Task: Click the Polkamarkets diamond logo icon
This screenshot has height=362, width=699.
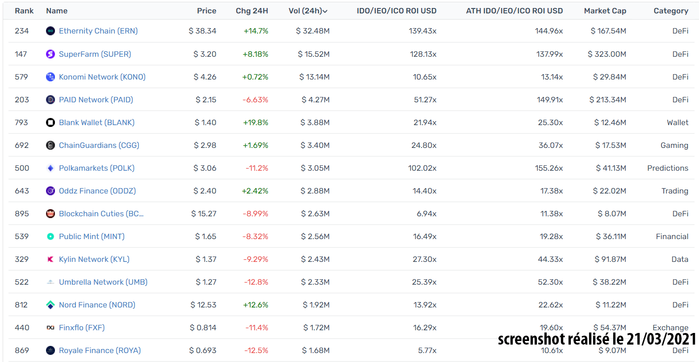Action: (x=50, y=168)
